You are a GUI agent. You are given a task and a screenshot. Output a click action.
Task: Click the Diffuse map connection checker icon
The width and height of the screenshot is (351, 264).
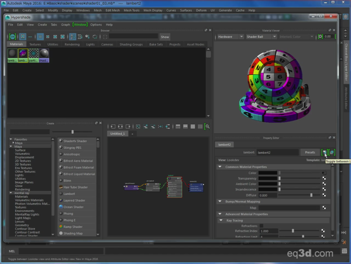(x=324, y=195)
